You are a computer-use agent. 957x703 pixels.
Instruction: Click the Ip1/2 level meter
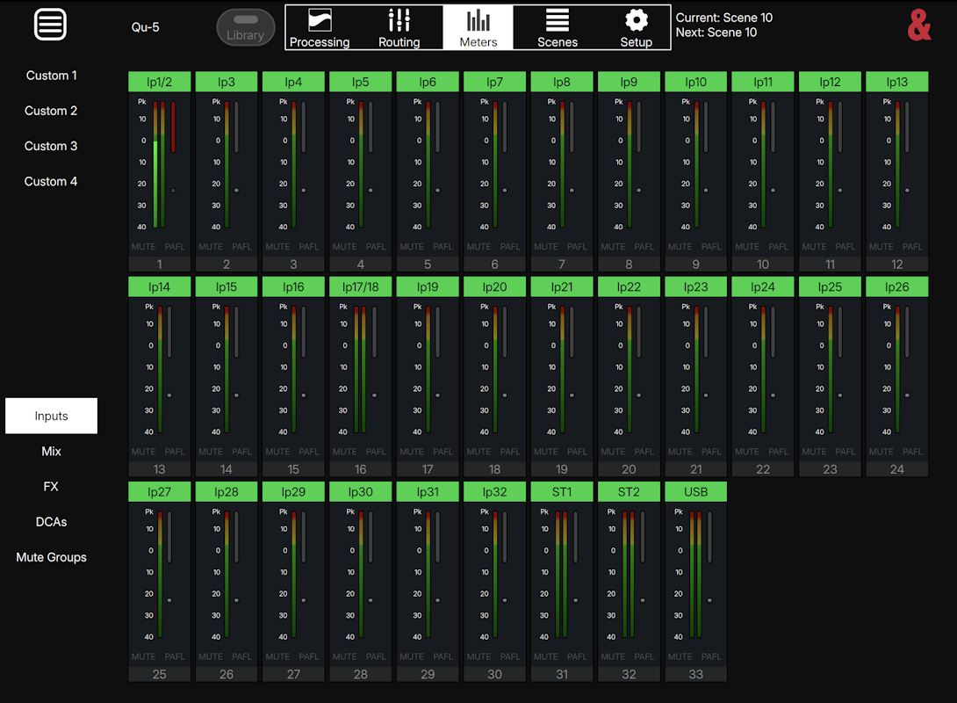pos(159,164)
